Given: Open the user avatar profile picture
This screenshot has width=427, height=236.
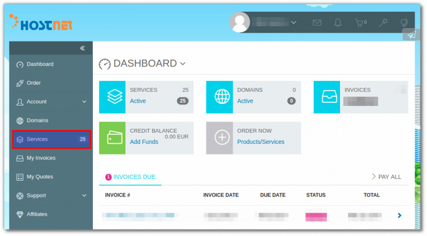Looking at the screenshot, I should pos(240,22).
